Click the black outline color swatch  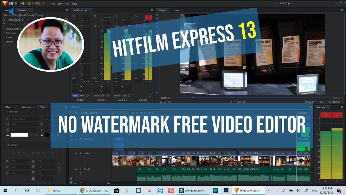47,135
